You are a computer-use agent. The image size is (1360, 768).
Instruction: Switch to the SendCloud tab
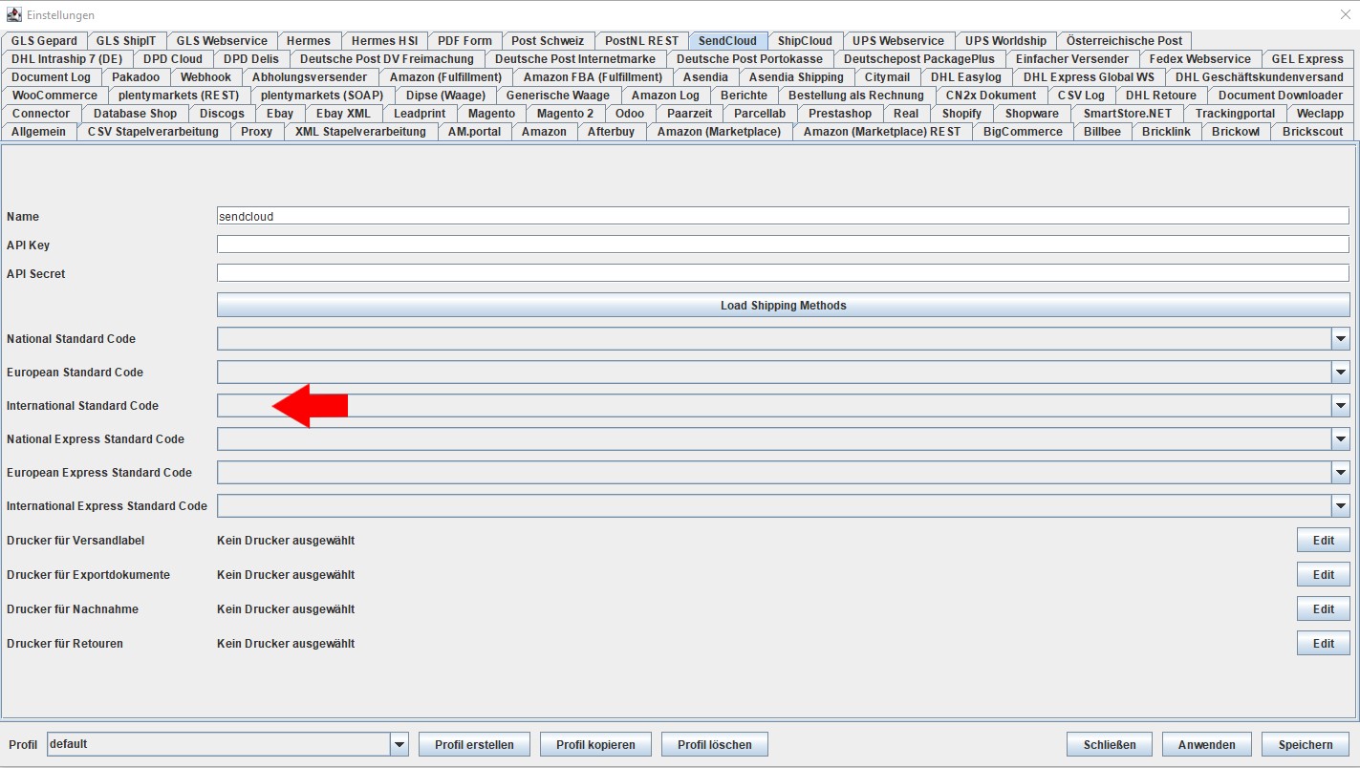tap(727, 41)
